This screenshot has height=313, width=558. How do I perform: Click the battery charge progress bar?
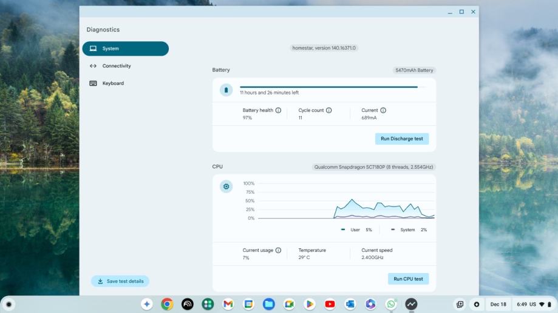point(333,87)
